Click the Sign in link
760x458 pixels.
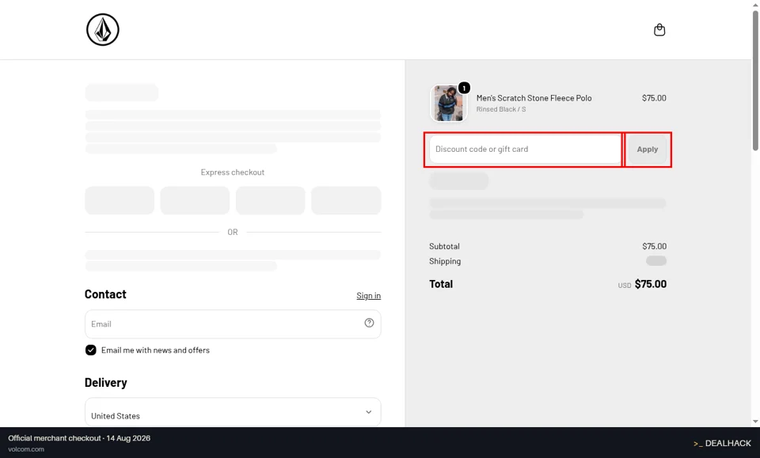368,295
